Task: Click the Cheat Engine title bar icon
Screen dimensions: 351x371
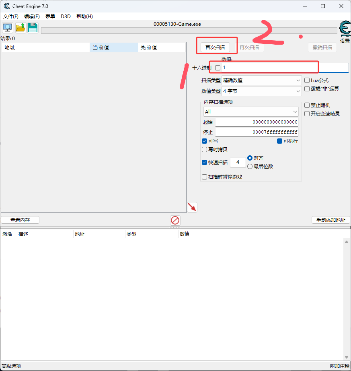Action: click(7, 6)
